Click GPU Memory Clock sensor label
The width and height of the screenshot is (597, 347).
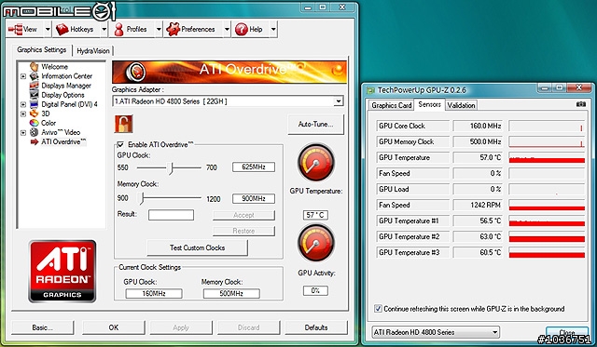tap(412, 141)
